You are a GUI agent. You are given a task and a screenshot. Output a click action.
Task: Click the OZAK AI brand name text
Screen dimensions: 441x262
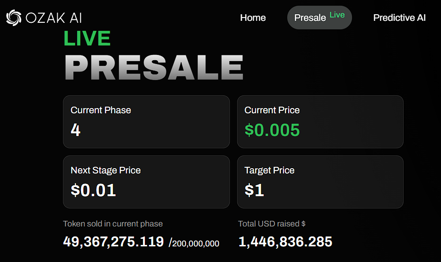[x=54, y=18]
